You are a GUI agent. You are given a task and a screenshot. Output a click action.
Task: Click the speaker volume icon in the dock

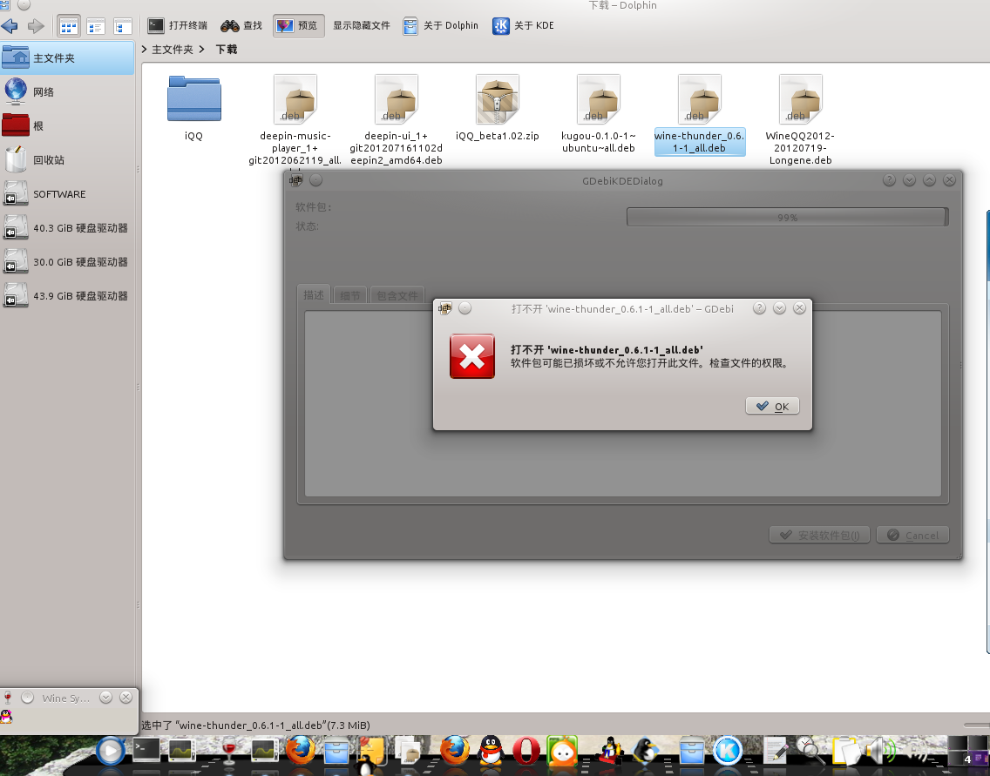point(881,751)
